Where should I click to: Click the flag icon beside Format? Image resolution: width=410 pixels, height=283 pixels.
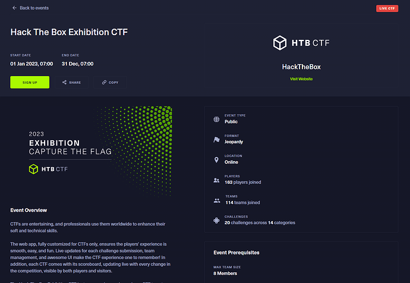tap(216, 140)
